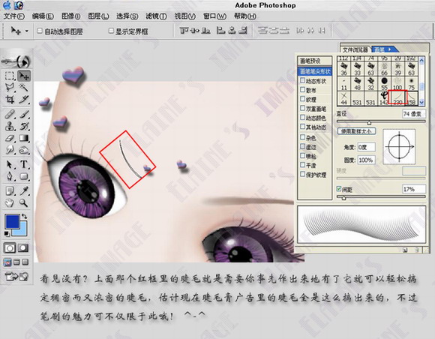Select the Crop tool in toolbox

[10, 99]
